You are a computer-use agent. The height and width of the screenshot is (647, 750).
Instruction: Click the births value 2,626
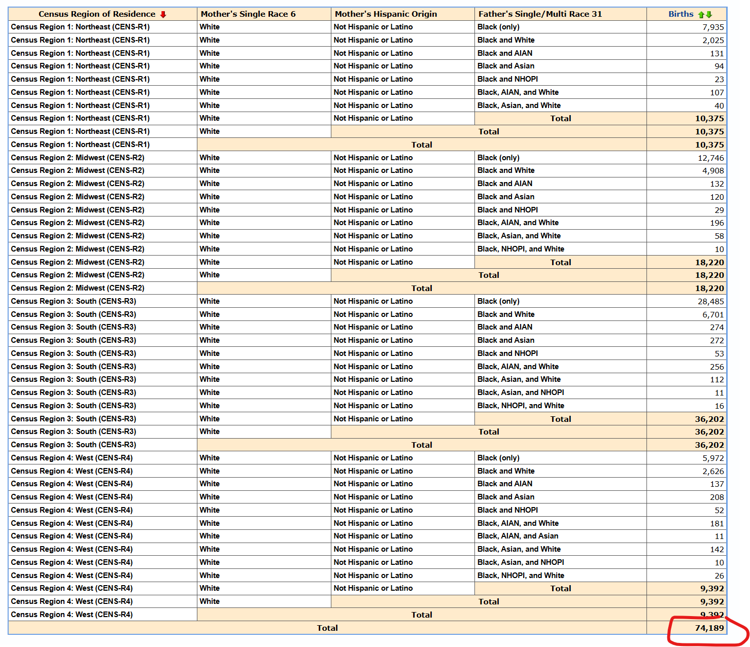(713, 472)
